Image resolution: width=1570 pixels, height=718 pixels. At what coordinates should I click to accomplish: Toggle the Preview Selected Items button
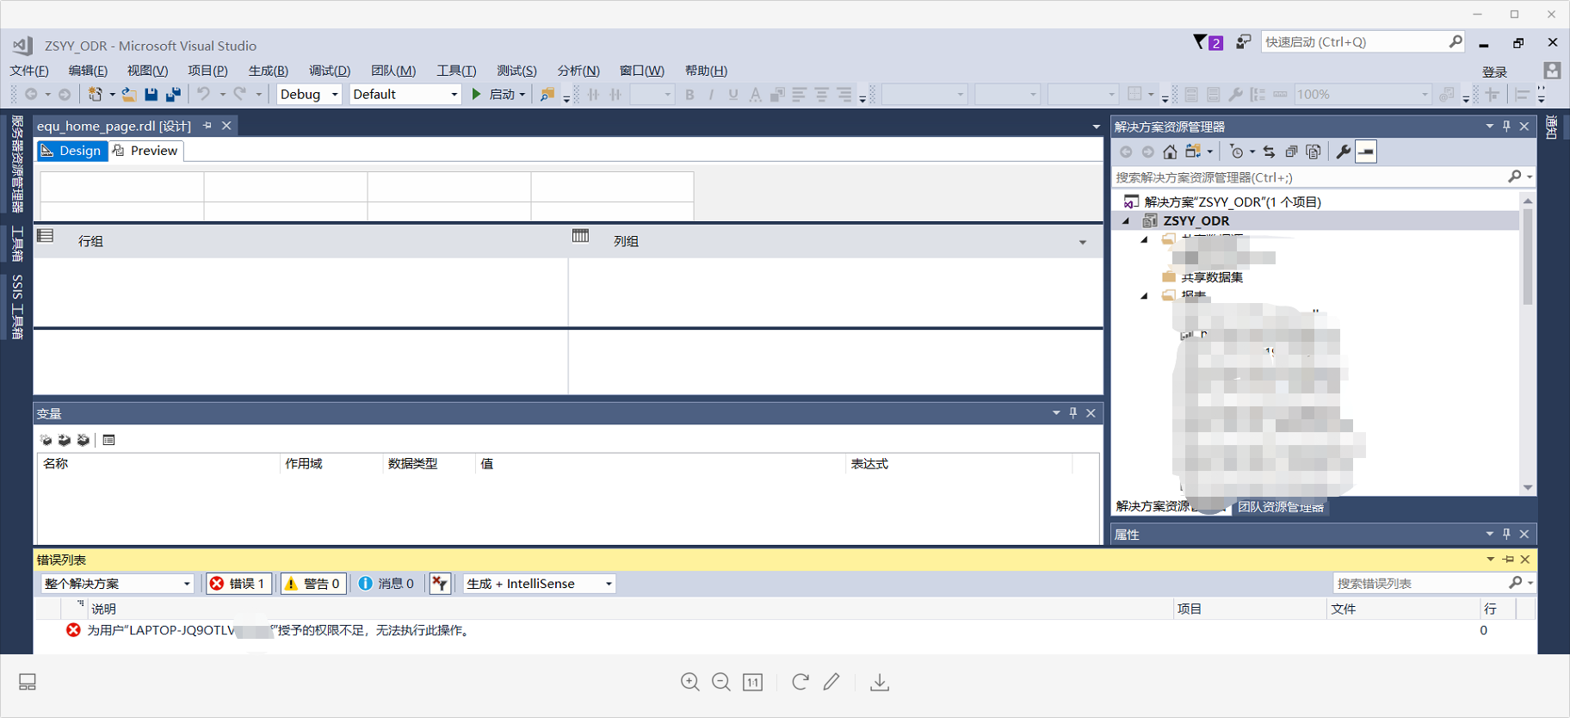click(x=1366, y=152)
